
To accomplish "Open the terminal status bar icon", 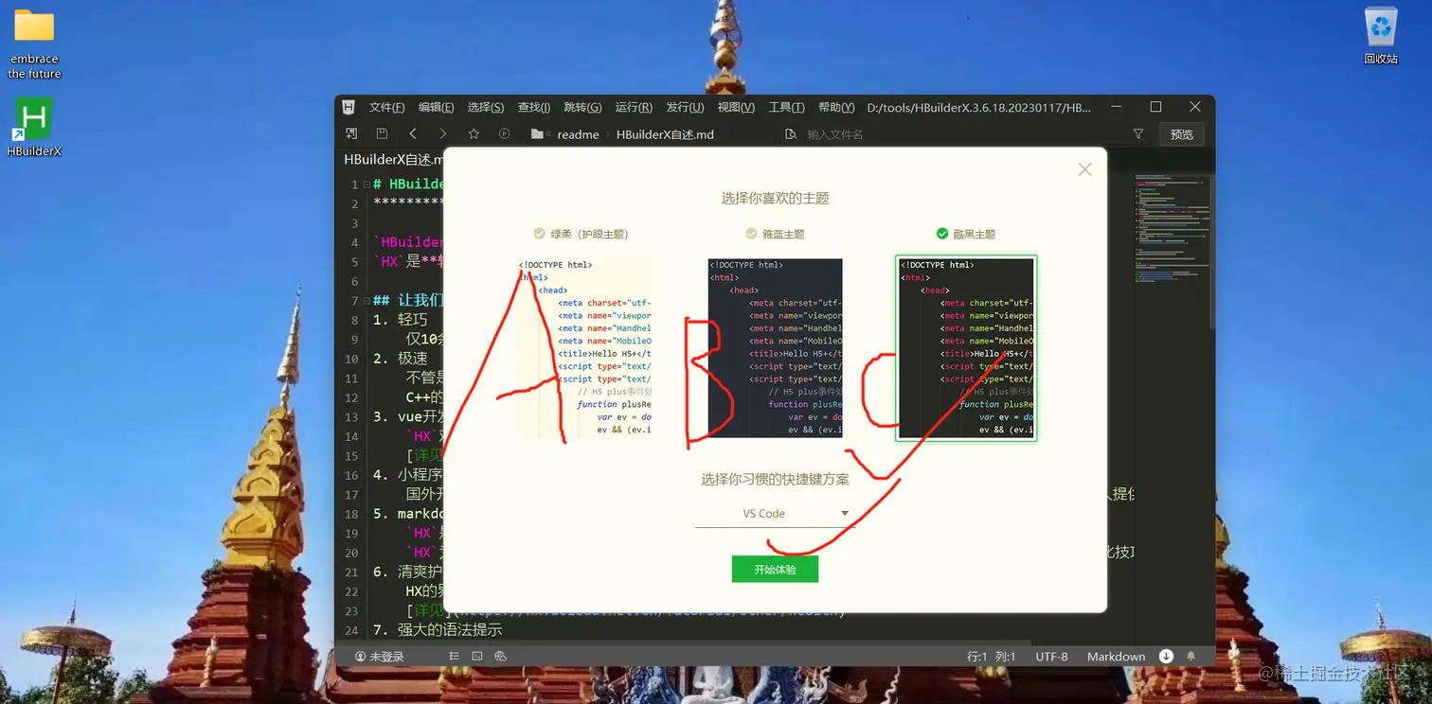I will (477, 657).
